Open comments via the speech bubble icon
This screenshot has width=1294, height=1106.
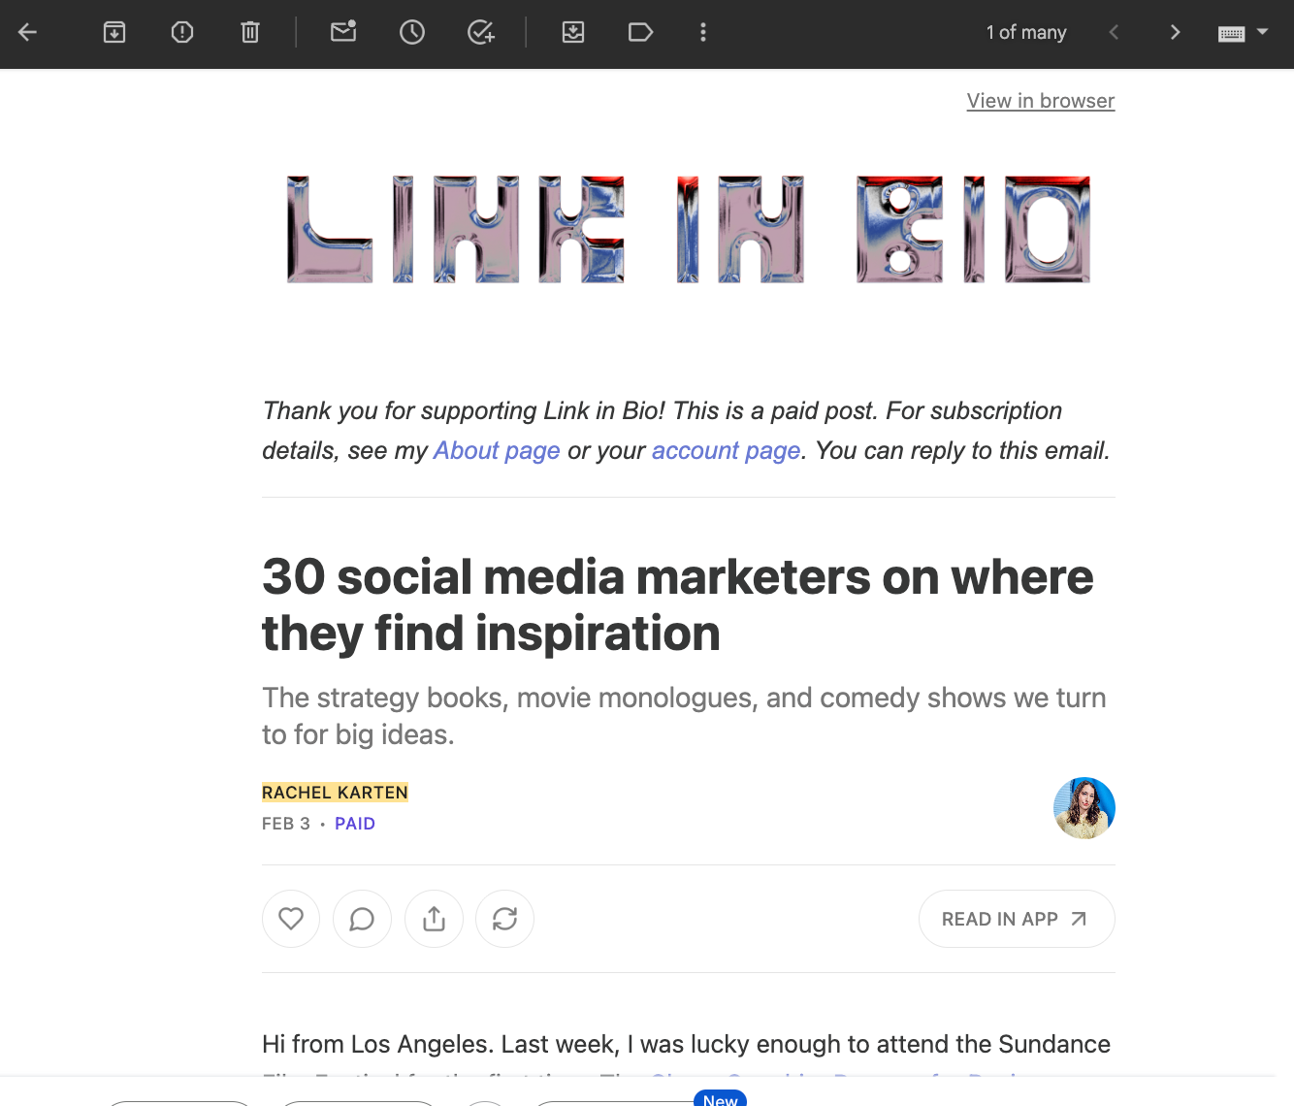tap(362, 919)
